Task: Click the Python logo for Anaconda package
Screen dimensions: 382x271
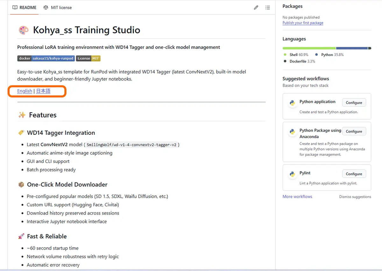Action: click(292, 132)
